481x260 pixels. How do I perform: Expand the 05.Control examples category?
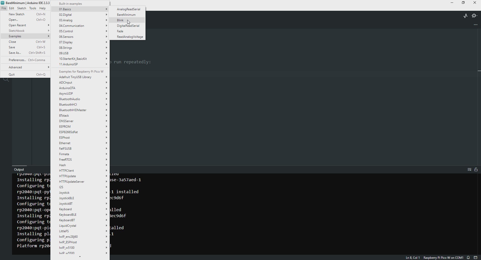[80, 31]
